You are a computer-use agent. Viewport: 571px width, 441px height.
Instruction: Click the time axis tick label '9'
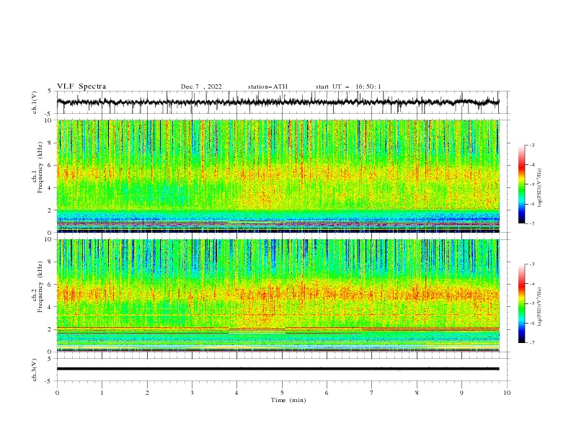(461, 393)
